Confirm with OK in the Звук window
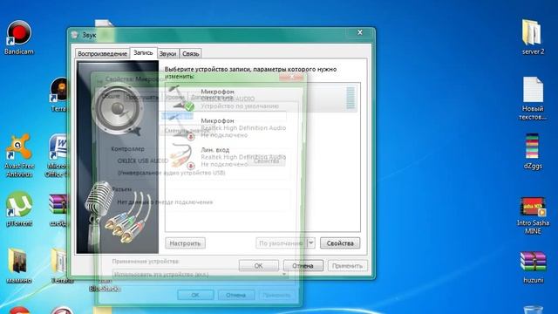 click(258, 265)
